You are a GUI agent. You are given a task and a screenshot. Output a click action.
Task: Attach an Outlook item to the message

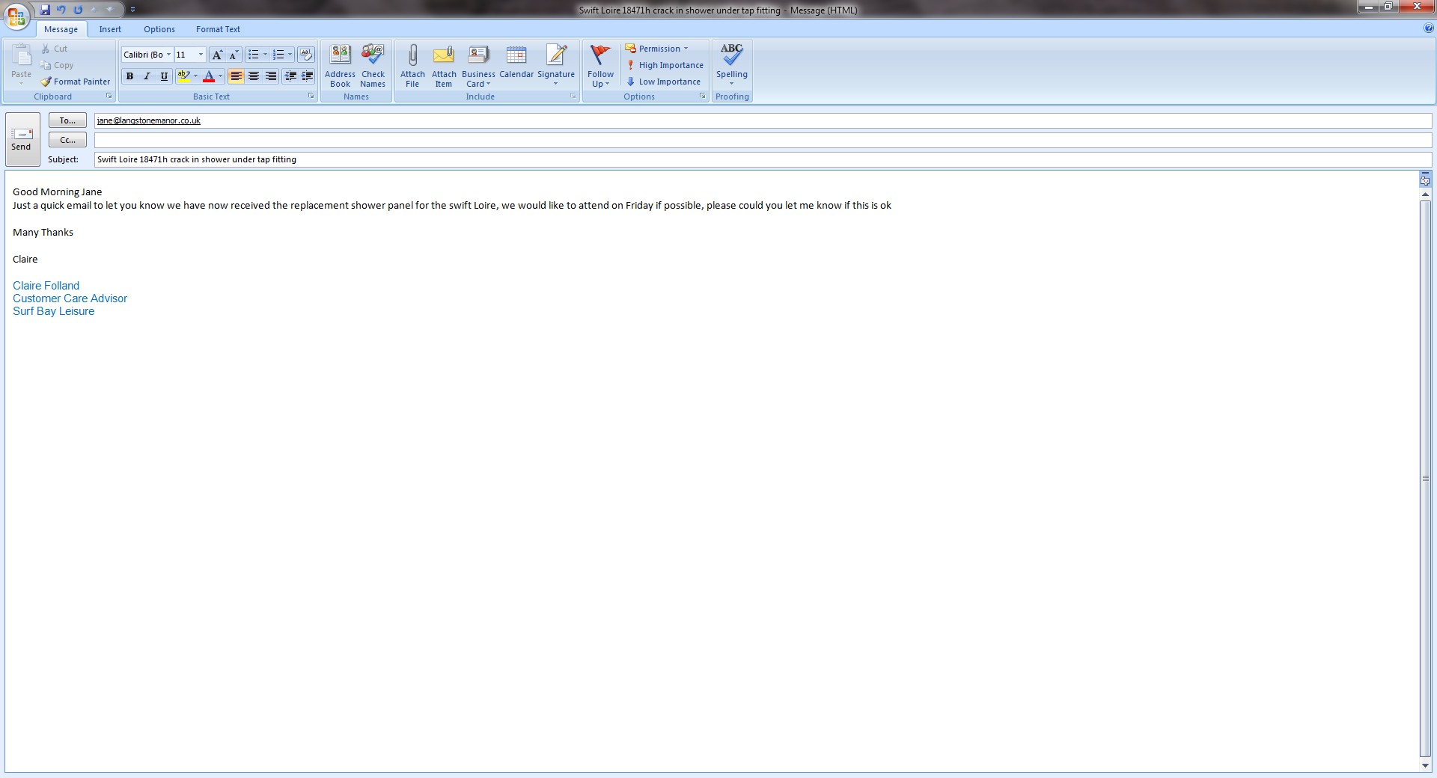click(x=444, y=66)
